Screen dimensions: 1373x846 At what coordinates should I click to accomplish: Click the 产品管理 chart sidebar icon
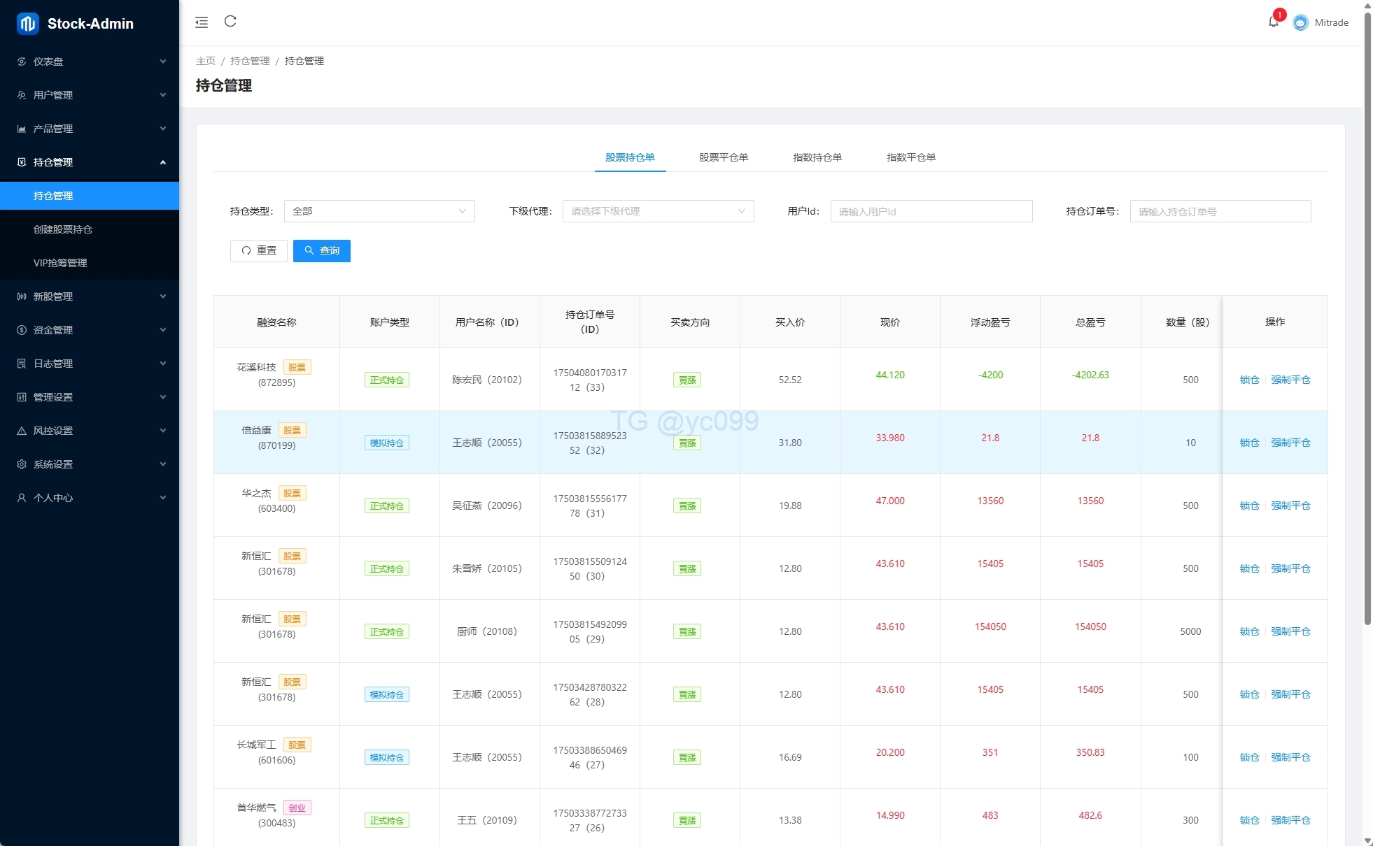(22, 129)
